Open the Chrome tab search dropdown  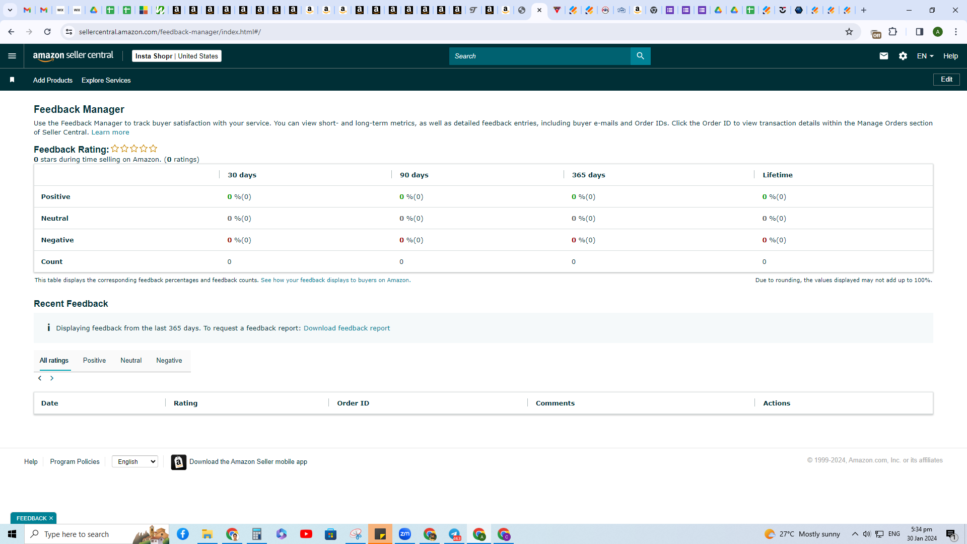point(10,10)
